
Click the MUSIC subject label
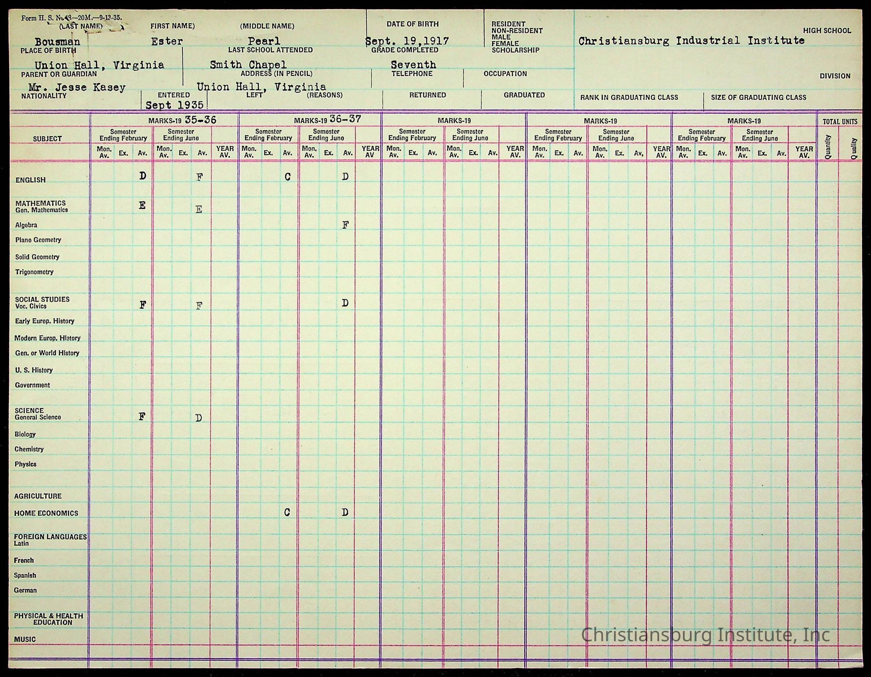point(25,639)
